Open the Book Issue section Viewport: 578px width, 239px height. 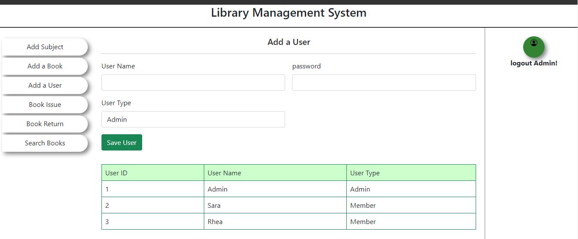[45, 105]
